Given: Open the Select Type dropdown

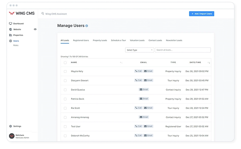Looking at the screenshot, I should click(140, 50).
